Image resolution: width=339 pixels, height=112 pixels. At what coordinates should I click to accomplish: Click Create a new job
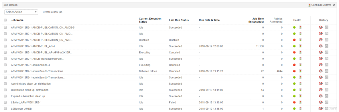point(52,12)
